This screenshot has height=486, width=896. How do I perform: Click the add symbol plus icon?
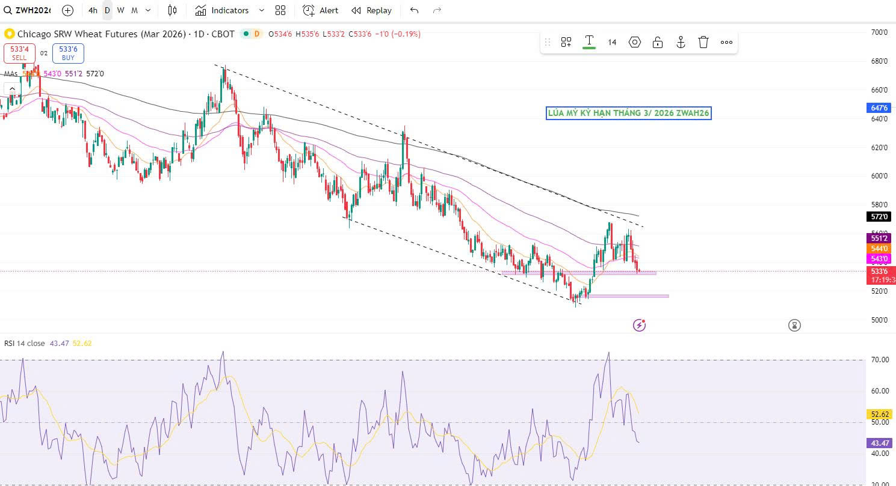coord(67,10)
